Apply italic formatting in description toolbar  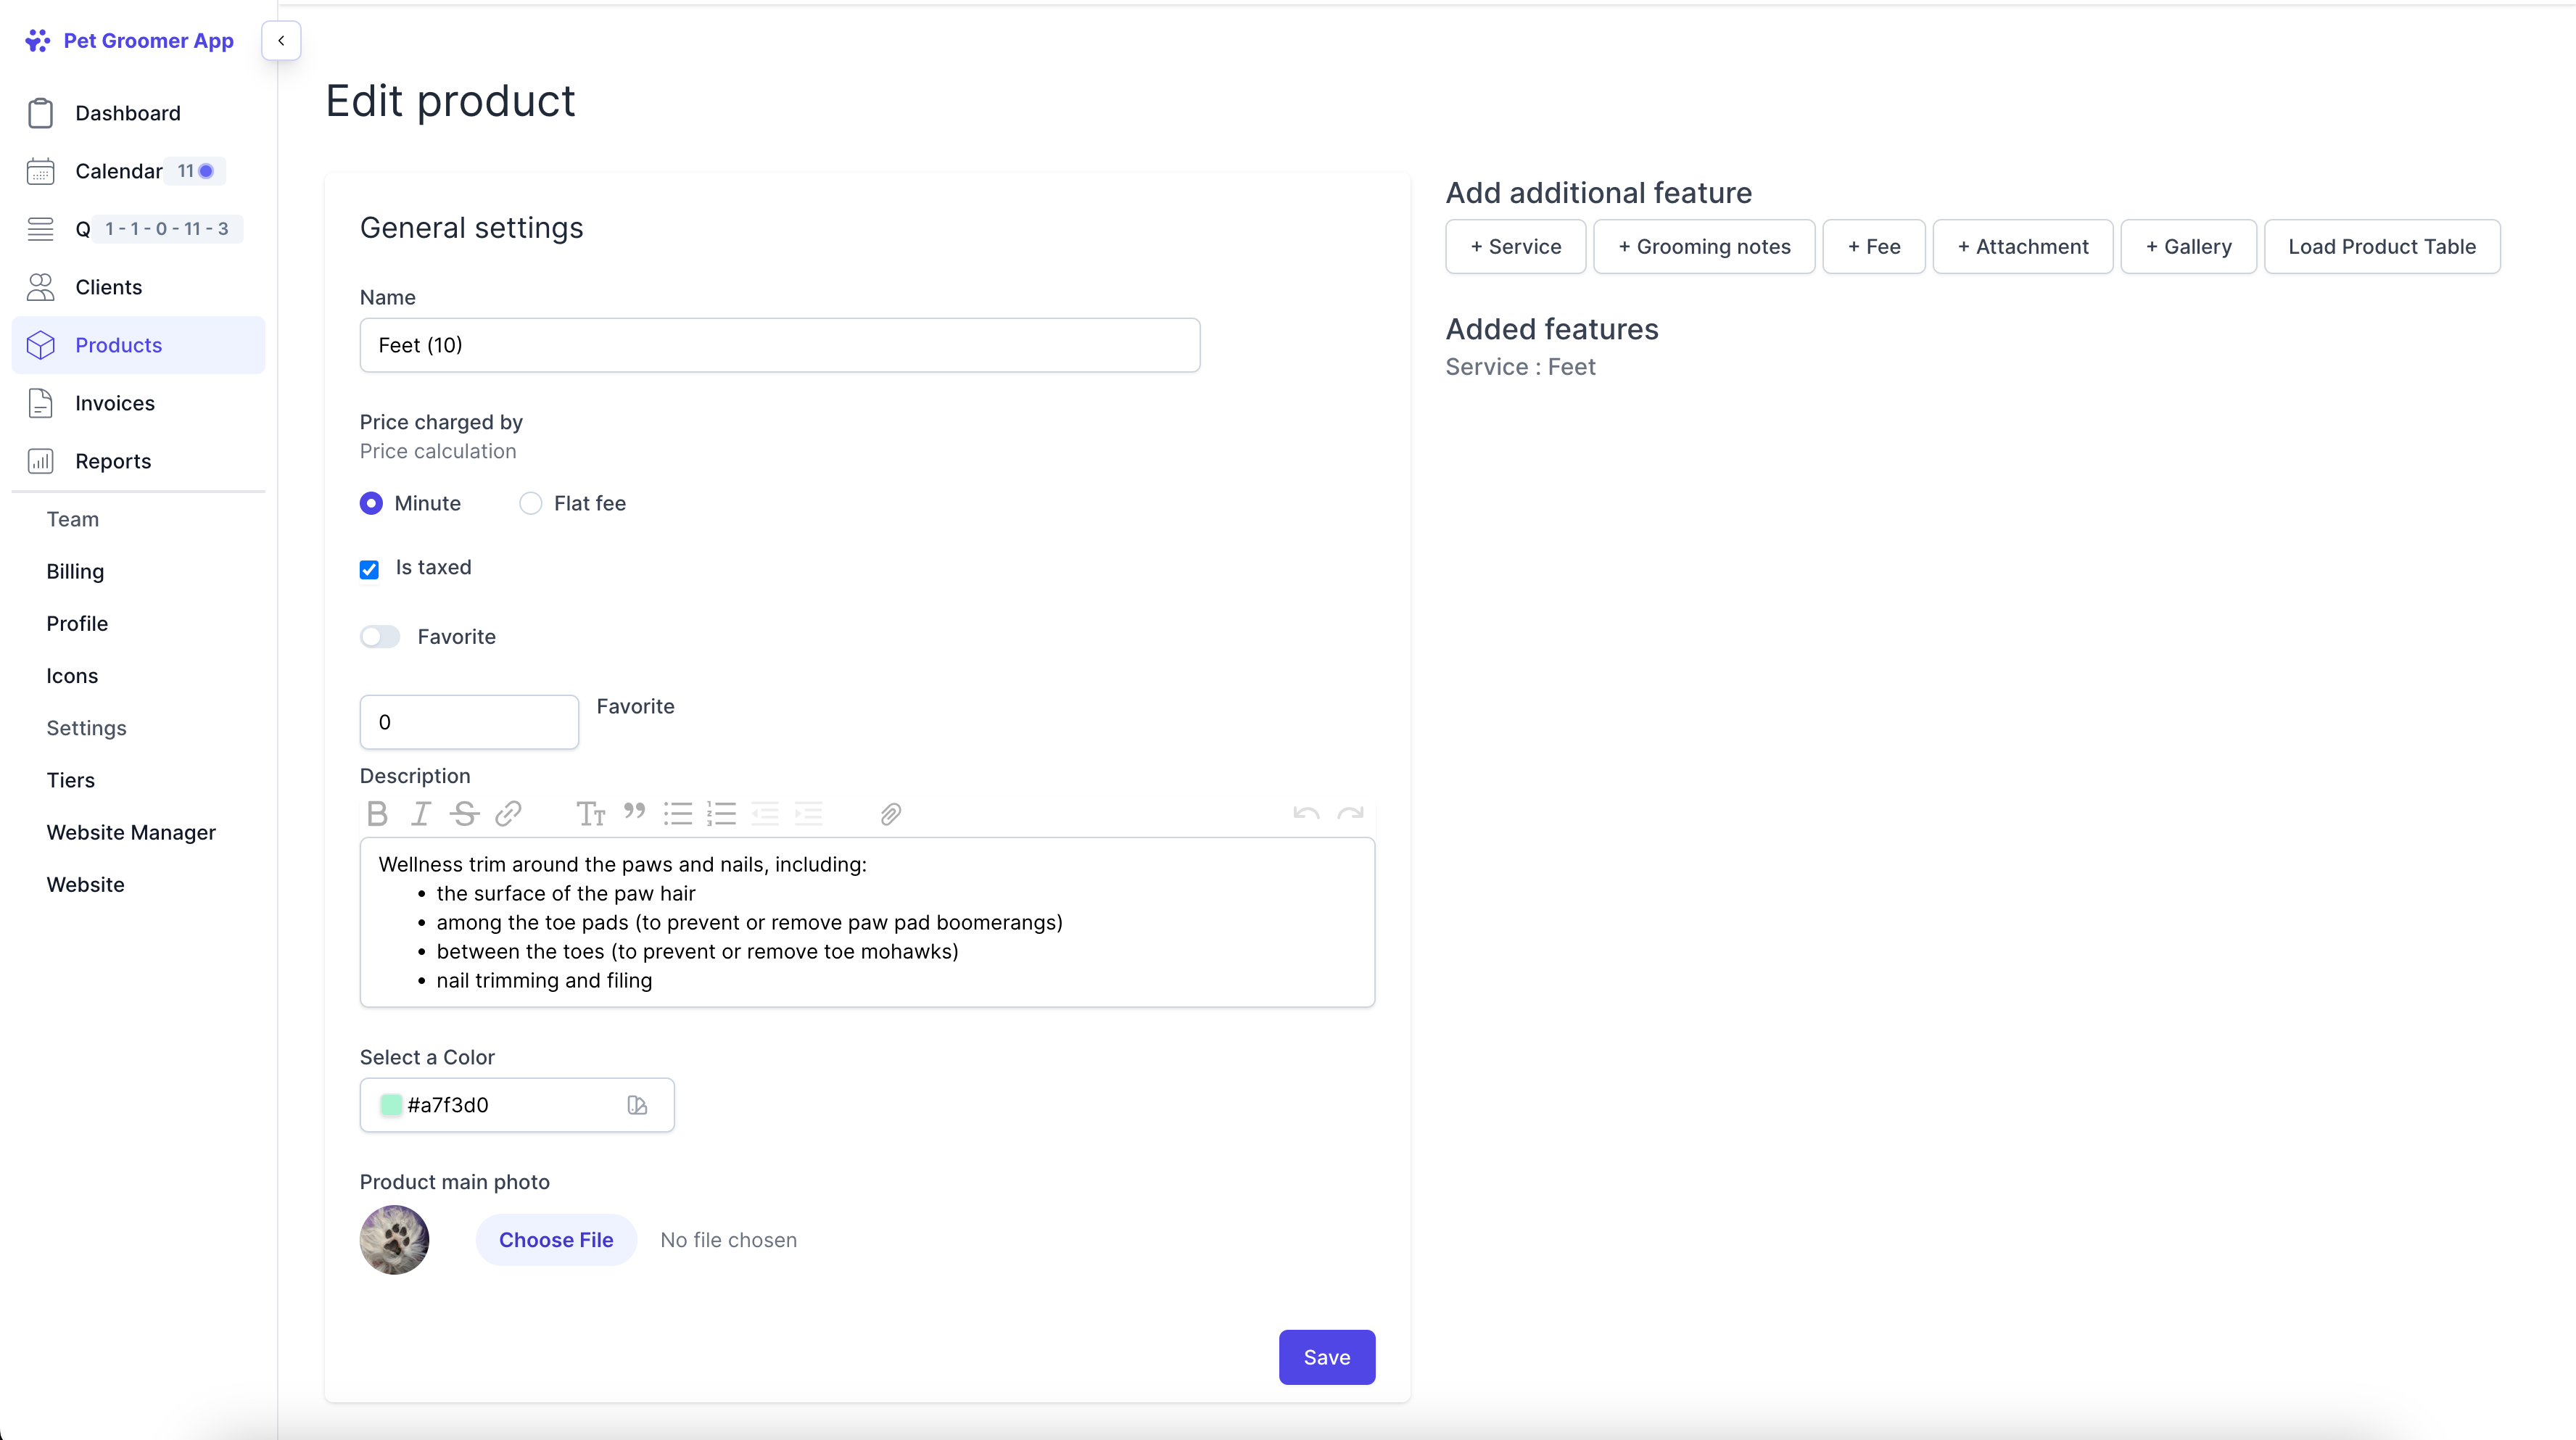click(421, 814)
